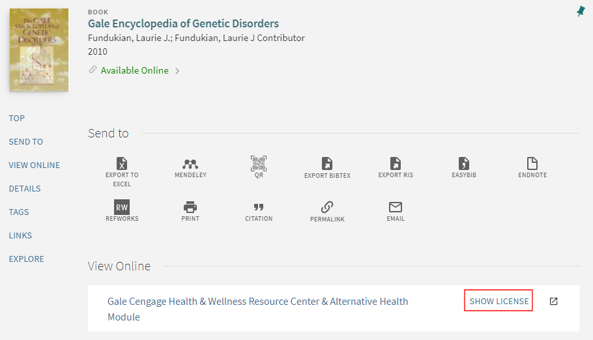The height and width of the screenshot is (340, 593).
Task: Send record to RefWorks
Action: click(x=122, y=207)
